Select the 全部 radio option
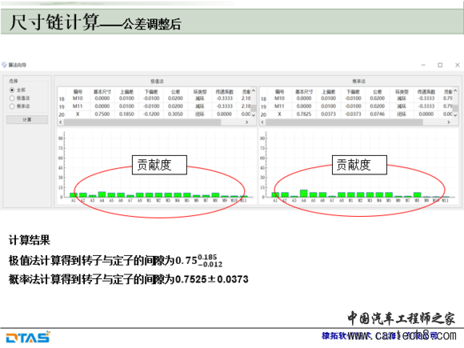Image resolution: width=464 pixels, height=348 pixels. click(12, 90)
